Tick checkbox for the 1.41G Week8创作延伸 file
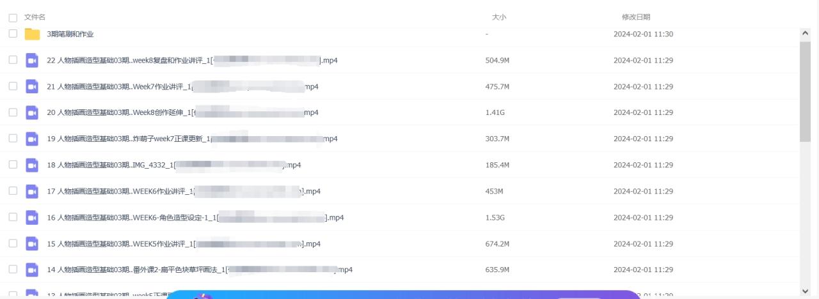 pyautogui.click(x=13, y=112)
